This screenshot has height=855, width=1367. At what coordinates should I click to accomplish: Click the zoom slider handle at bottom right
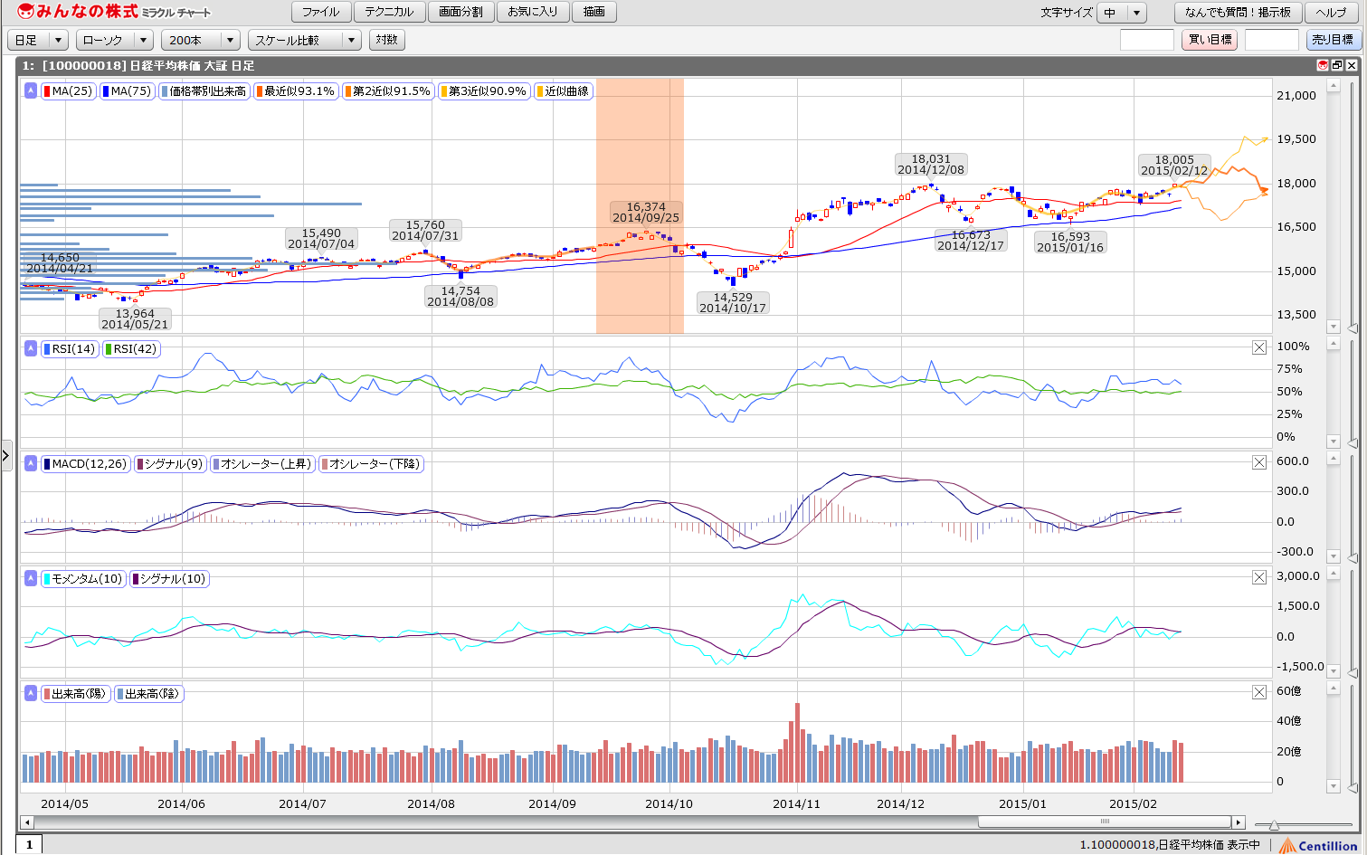point(1274,824)
